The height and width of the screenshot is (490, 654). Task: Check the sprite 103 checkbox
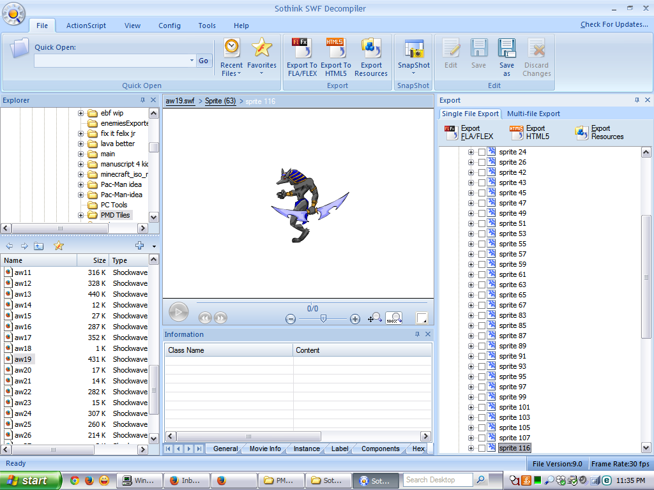482,417
